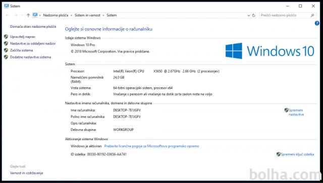Click the Windows 10 logo
The height and width of the screenshot is (183, 323).
[x=270, y=50]
